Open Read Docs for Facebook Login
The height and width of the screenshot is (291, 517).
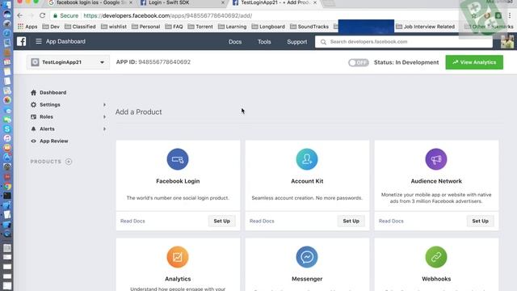tap(132, 221)
